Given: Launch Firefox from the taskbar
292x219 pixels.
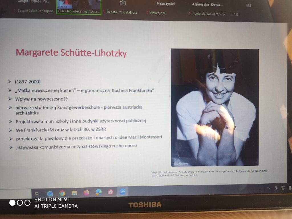Looking at the screenshot, I should 86,193.
